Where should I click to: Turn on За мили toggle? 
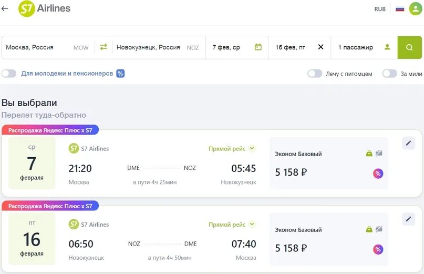389,74
